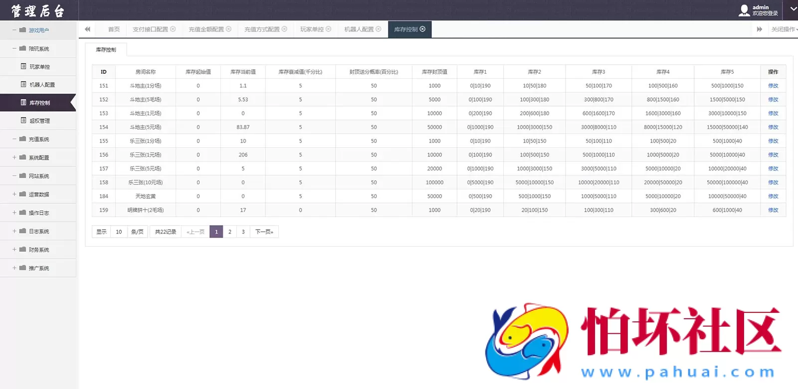Click the room name 明牌拼十(2毛场)
This screenshot has height=389, width=798.
pyautogui.click(x=146, y=210)
